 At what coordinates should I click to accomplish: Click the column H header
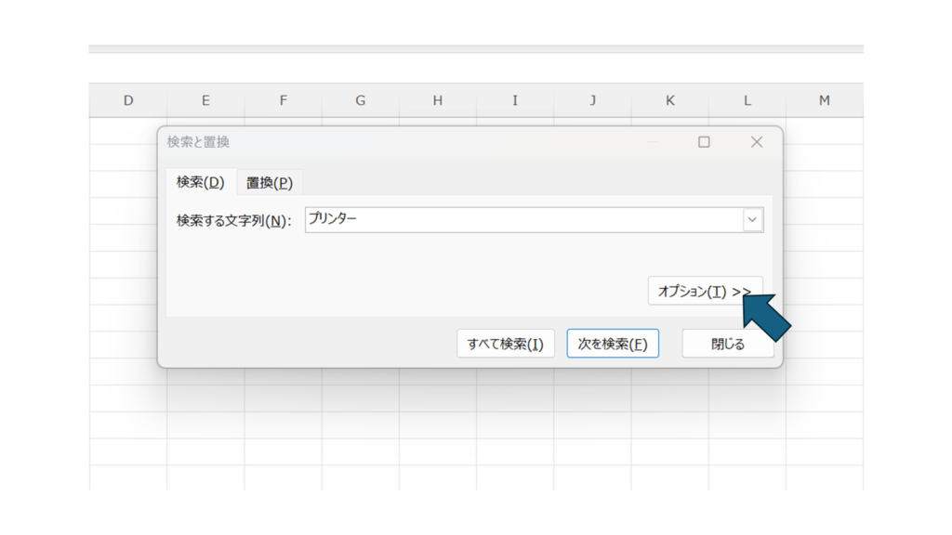437,100
